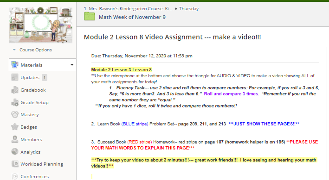Go to the Thursday breadcrumb folder

point(189,9)
